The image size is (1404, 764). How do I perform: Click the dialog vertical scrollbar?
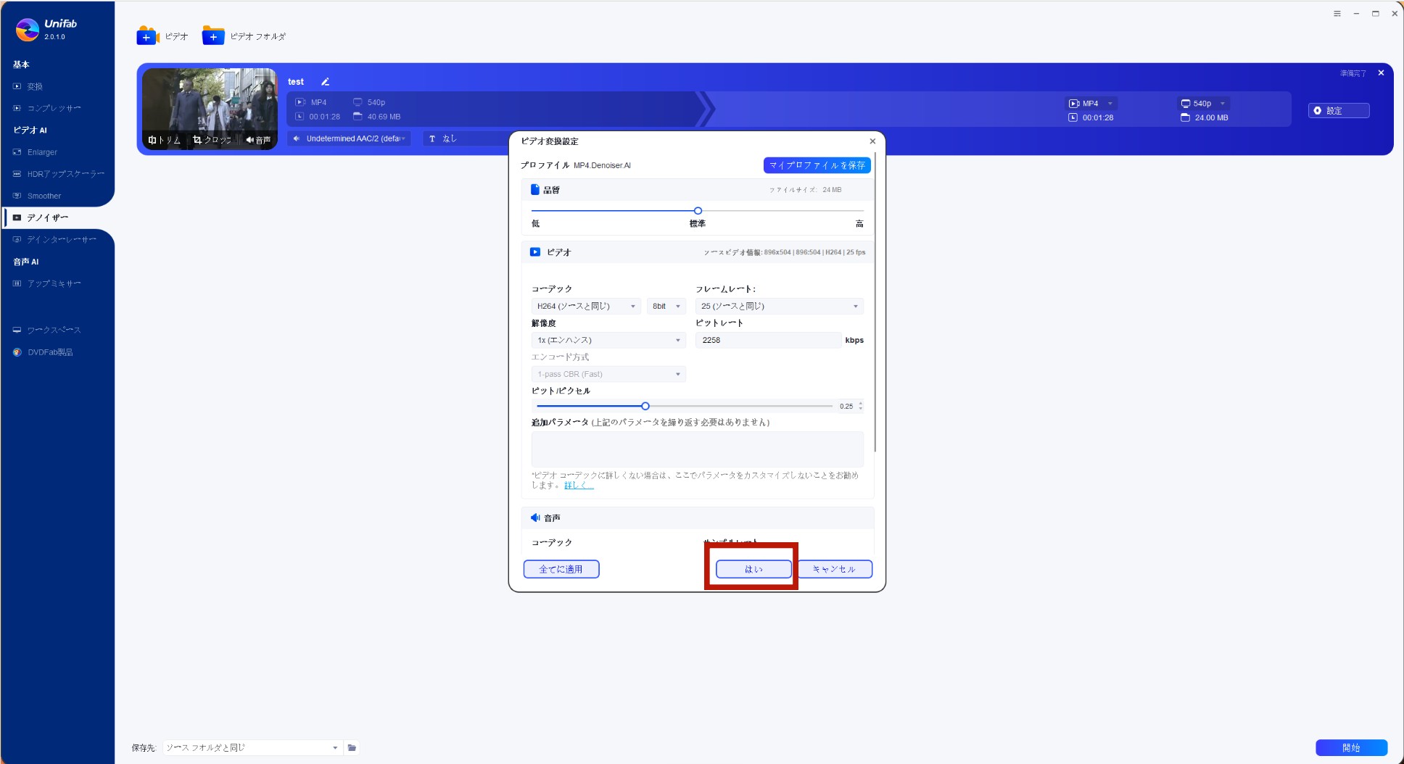[875, 302]
